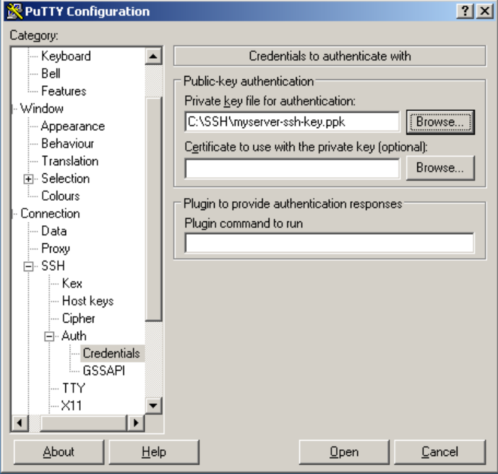Open the Data settings
The width and height of the screenshot is (498, 474).
[x=54, y=231]
